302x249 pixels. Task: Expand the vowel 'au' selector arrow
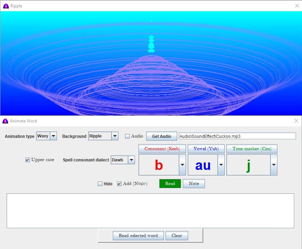221,165
